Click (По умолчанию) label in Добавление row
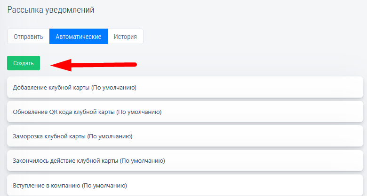Screen dimensions: 367x196 click(113, 88)
